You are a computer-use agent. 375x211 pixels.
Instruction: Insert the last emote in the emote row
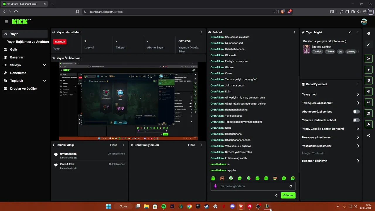(293, 178)
